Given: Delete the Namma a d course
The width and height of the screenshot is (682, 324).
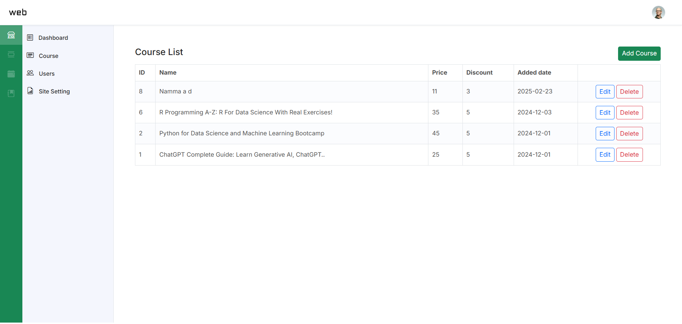Looking at the screenshot, I should [x=629, y=92].
